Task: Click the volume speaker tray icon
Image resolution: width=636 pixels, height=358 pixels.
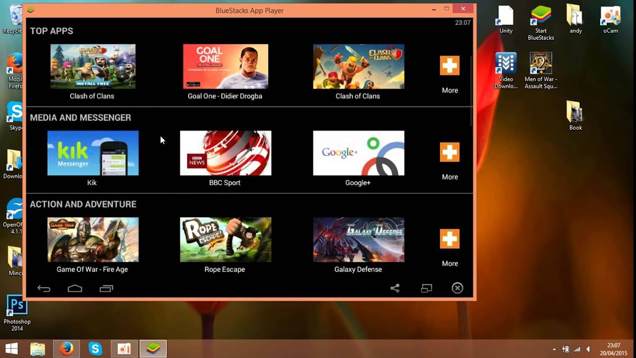Action: point(589,349)
